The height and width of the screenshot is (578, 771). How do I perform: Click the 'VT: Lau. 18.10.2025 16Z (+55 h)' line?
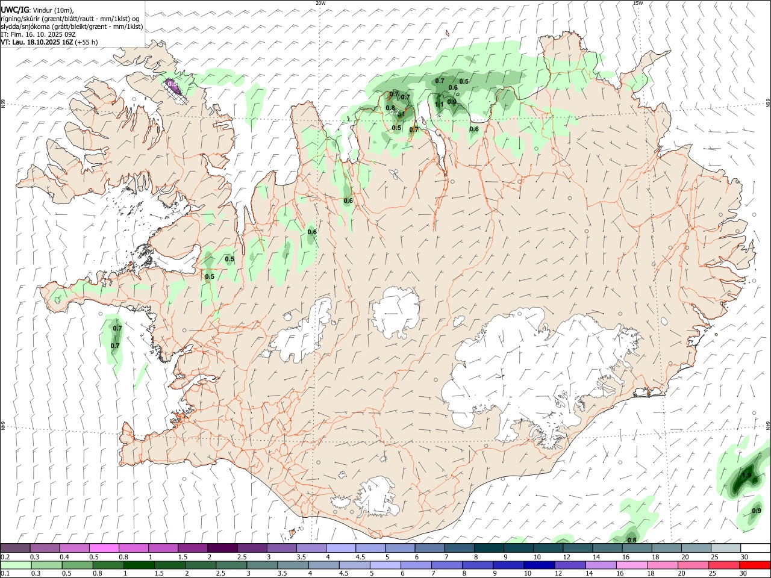(49, 42)
